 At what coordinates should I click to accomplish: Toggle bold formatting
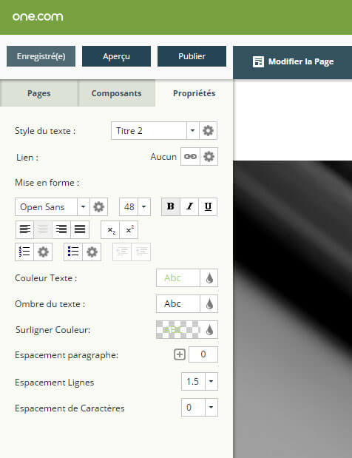point(171,206)
